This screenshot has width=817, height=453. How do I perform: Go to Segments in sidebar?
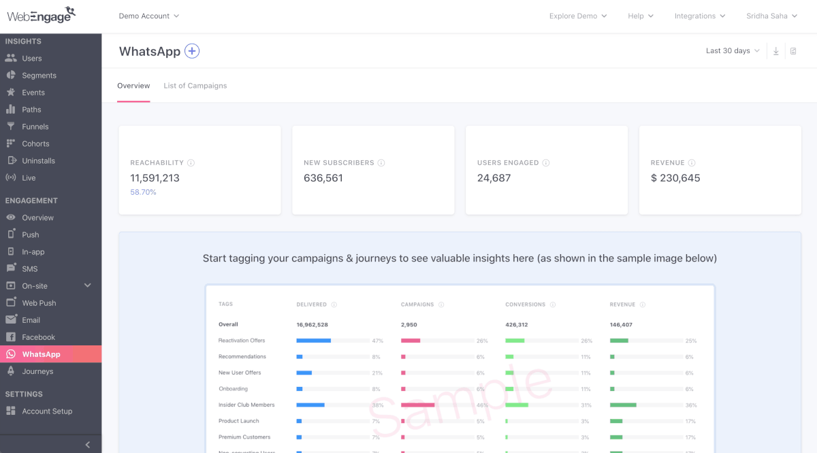(x=39, y=76)
